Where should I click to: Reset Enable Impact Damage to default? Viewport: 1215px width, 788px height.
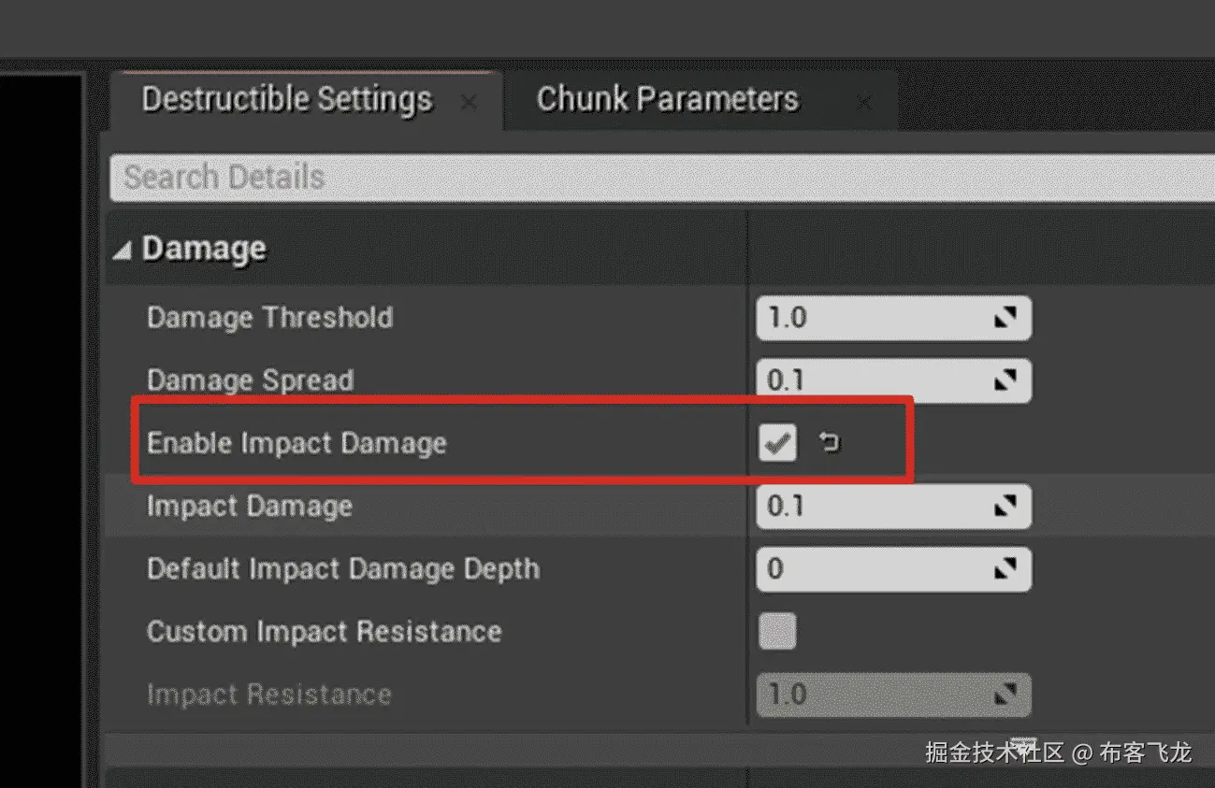click(829, 442)
